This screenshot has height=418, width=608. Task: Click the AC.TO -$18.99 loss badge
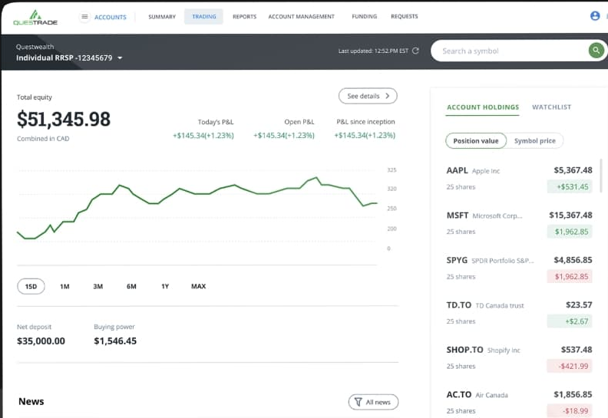[x=570, y=410]
